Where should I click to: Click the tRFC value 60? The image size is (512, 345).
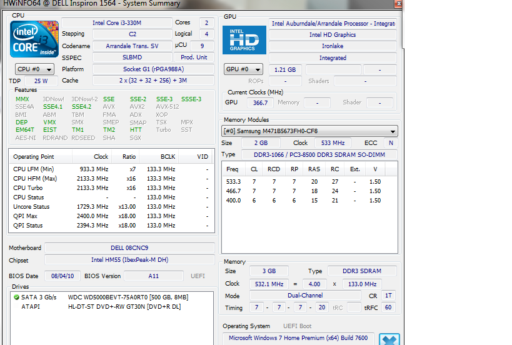coord(388,307)
